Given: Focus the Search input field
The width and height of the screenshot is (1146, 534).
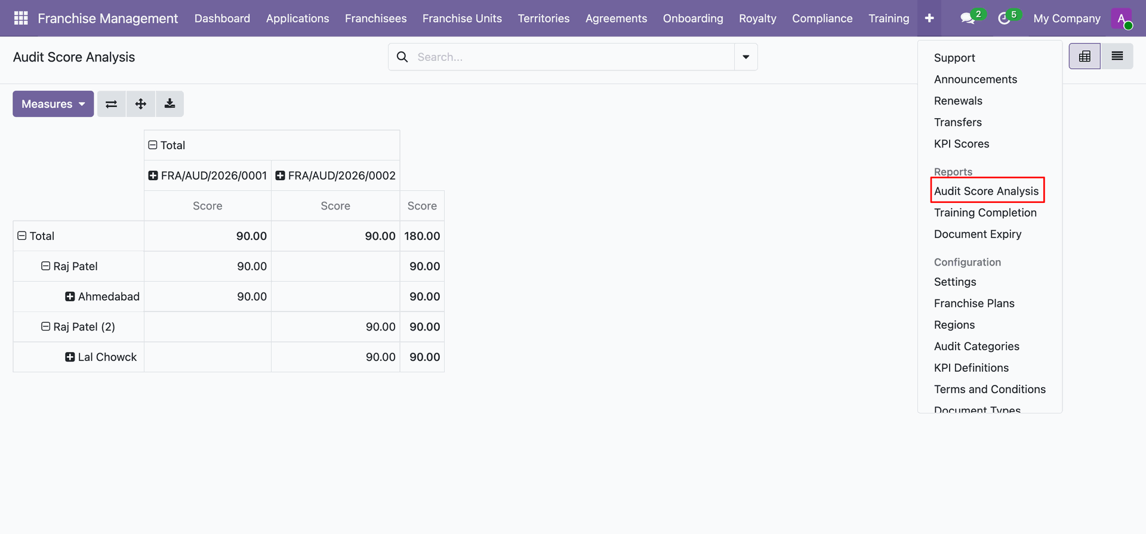Looking at the screenshot, I should pos(573,57).
